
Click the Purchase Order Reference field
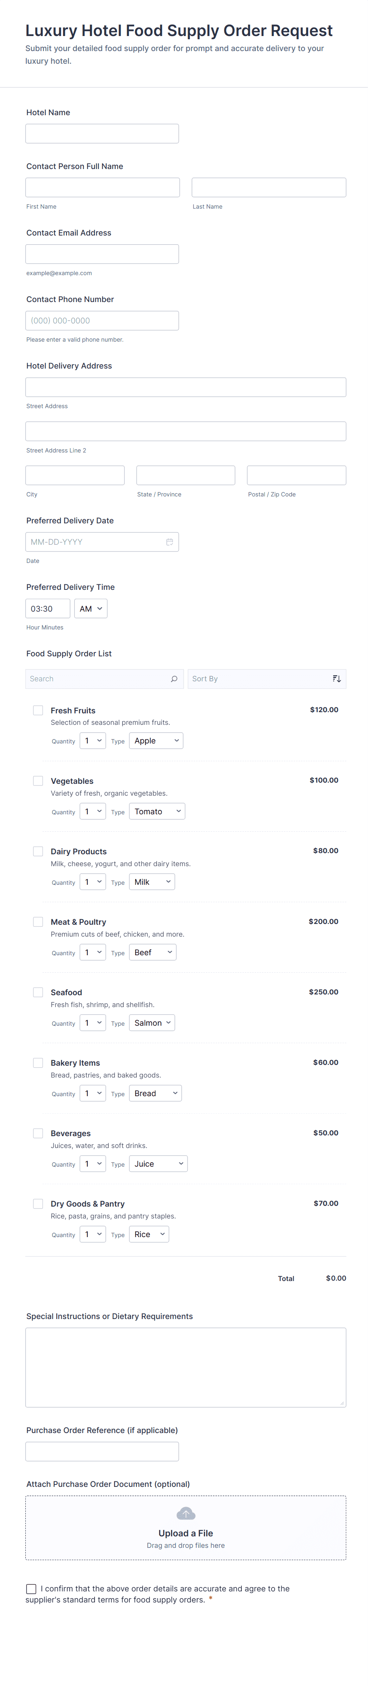[x=102, y=1451]
